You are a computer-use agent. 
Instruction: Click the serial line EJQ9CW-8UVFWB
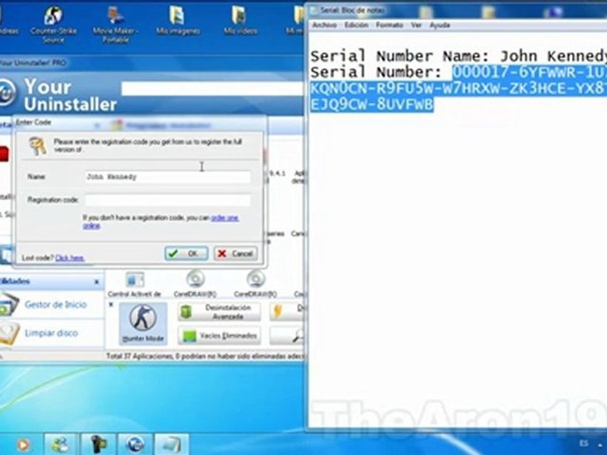click(372, 105)
